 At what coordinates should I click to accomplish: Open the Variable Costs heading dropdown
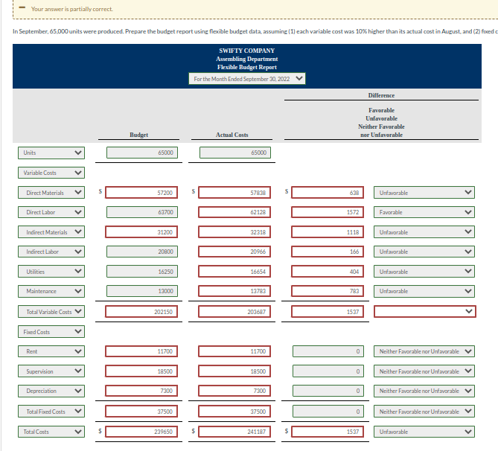[x=51, y=173]
